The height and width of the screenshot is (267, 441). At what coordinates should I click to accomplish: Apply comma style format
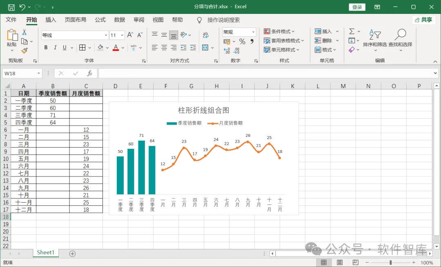[x=252, y=42]
